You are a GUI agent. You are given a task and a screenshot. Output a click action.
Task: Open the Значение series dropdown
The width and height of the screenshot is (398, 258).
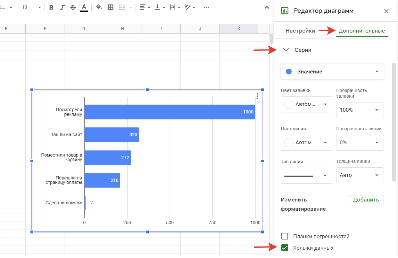pos(332,72)
